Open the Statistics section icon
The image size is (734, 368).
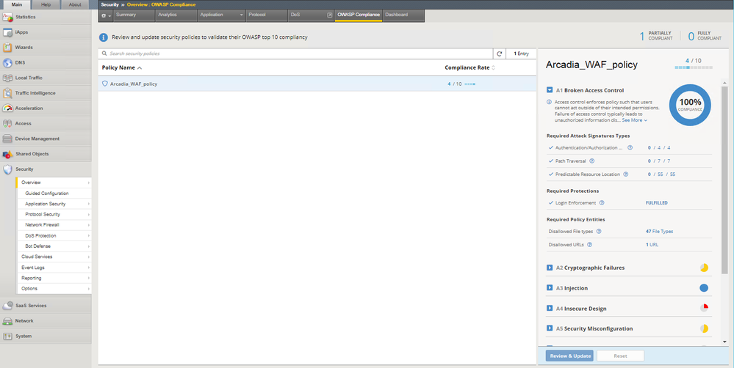[7, 18]
